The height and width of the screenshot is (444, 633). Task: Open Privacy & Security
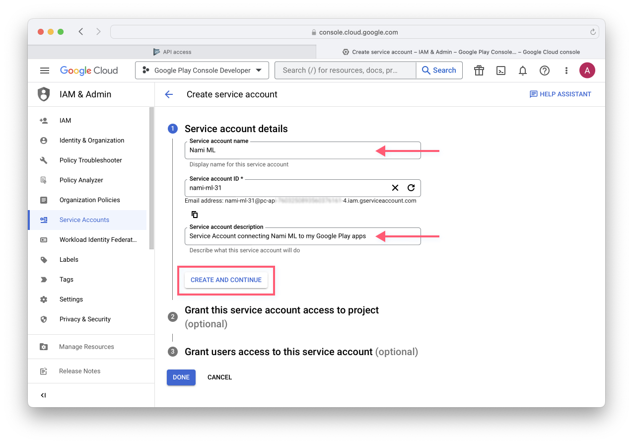[87, 319]
